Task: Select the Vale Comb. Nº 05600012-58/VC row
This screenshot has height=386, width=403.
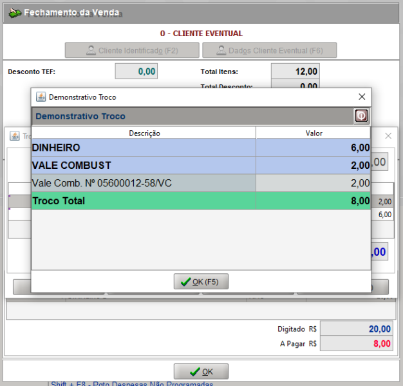Action: coord(144,183)
